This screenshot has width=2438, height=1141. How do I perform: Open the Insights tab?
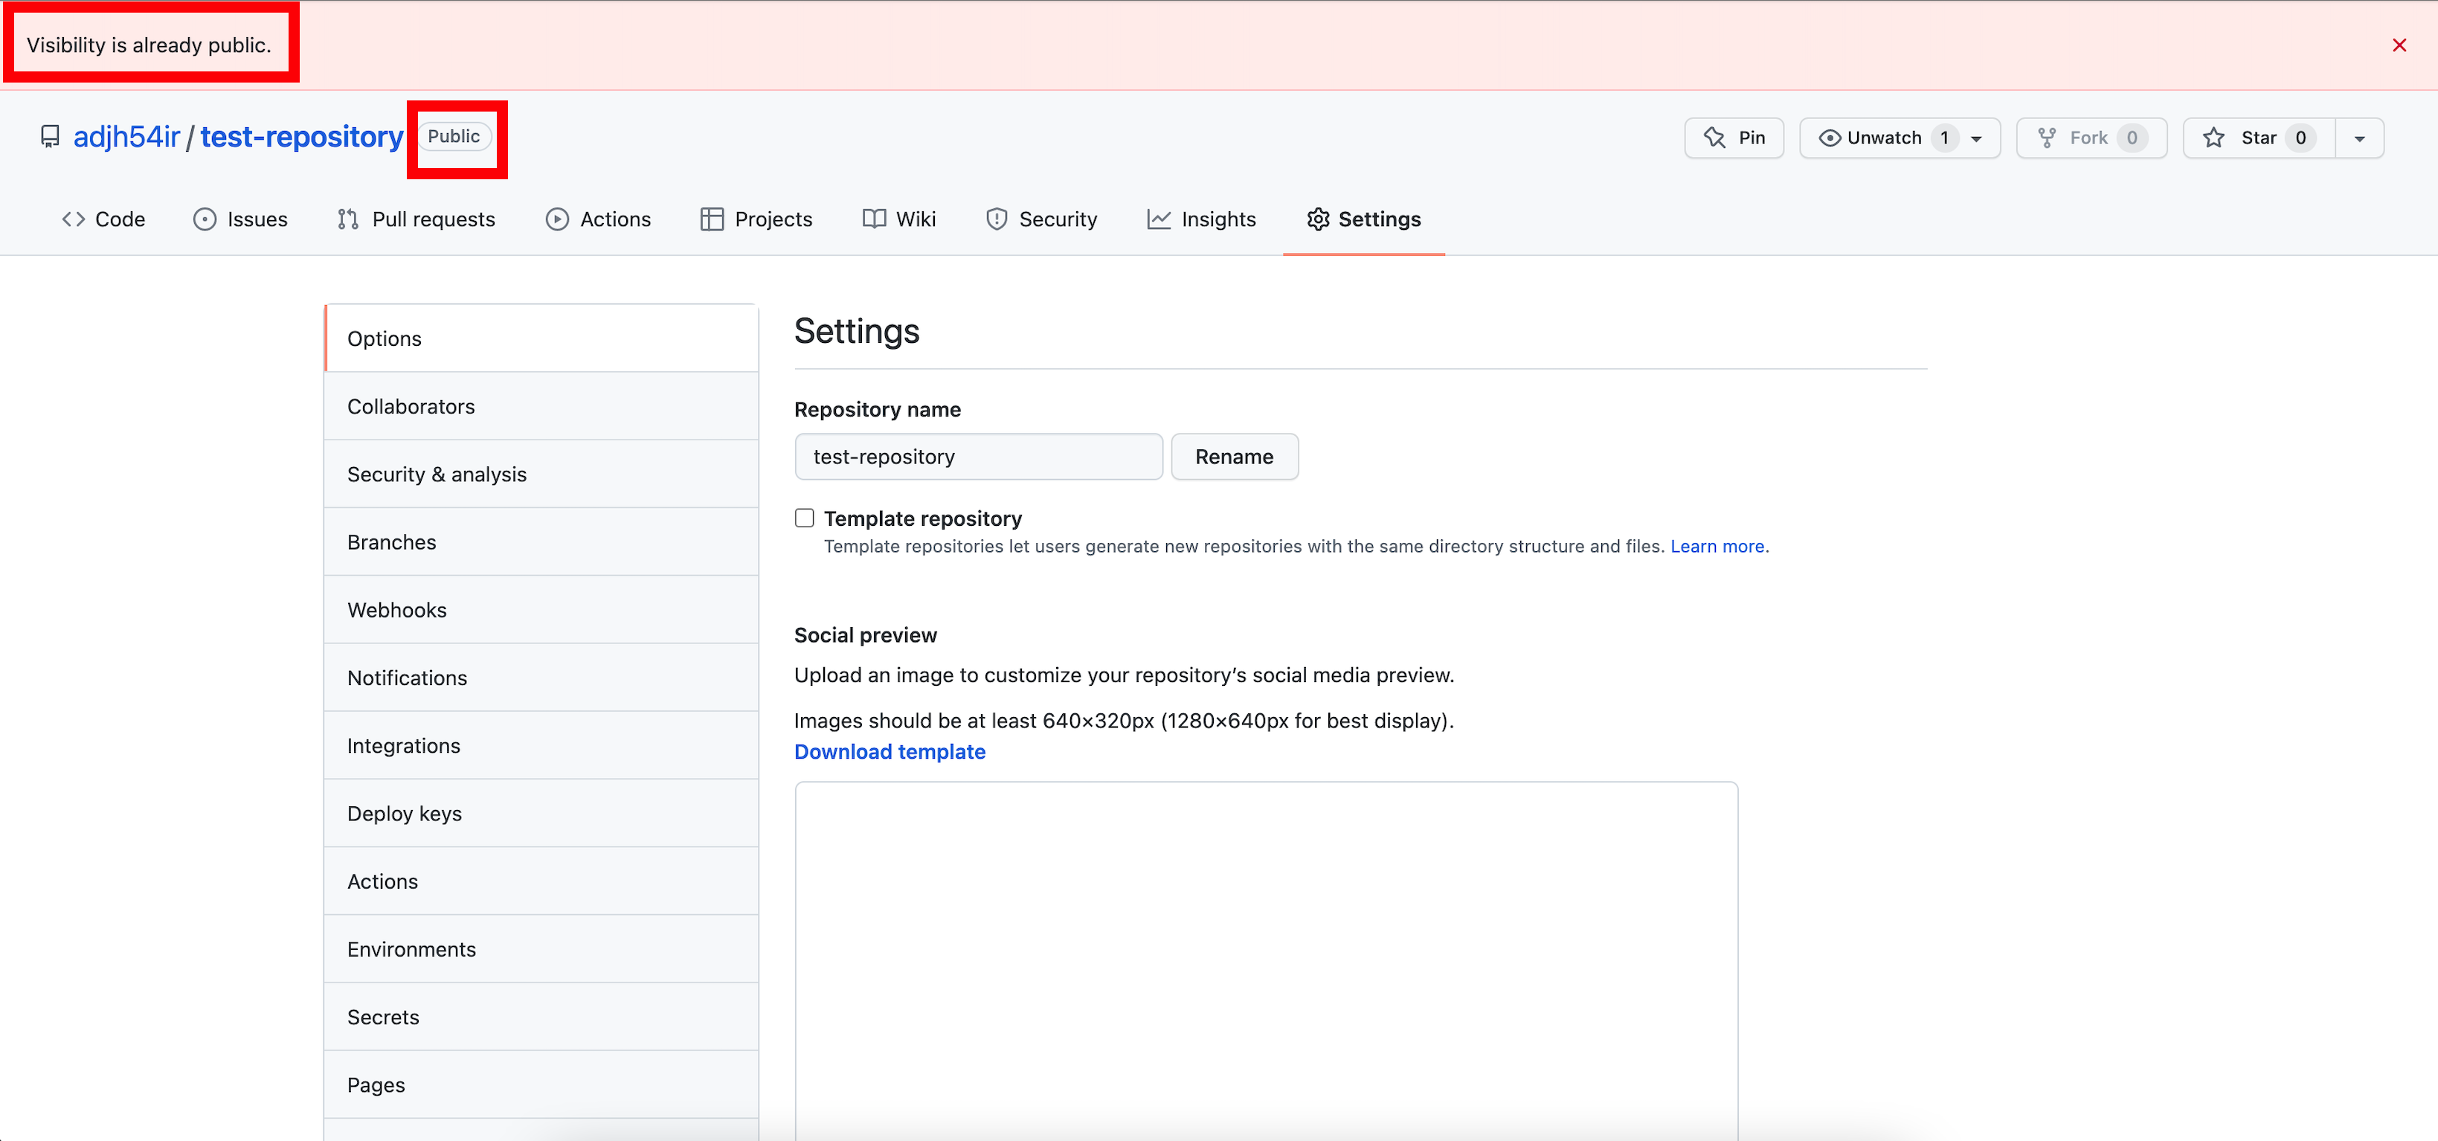point(1201,219)
